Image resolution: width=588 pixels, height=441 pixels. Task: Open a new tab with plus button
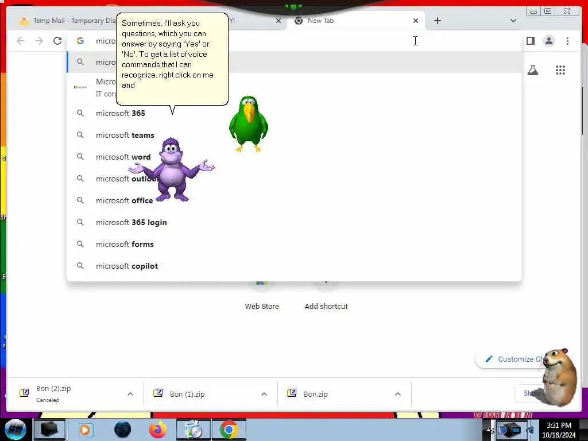click(x=437, y=21)
